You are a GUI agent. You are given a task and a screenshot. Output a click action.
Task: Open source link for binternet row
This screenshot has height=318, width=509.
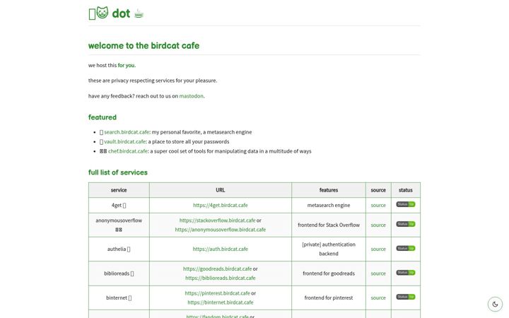tap(378, 298)
